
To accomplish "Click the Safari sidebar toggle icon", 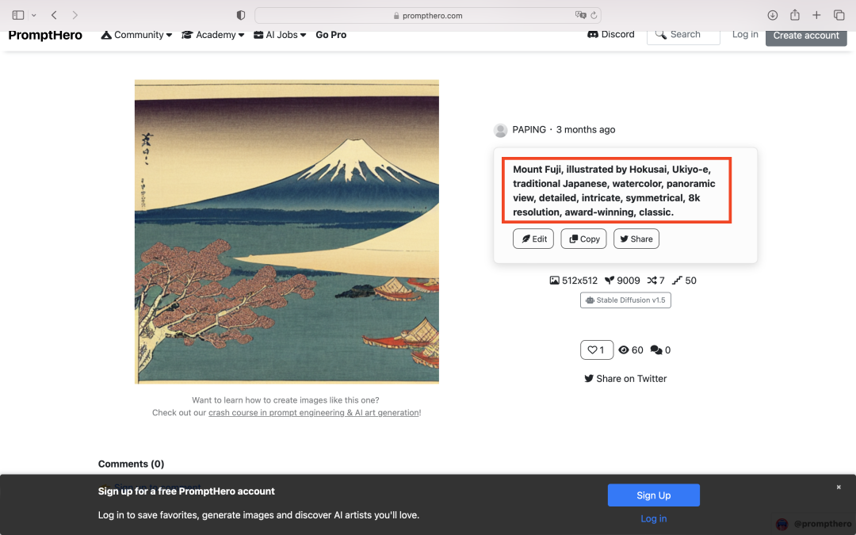I will pos(18,15).
